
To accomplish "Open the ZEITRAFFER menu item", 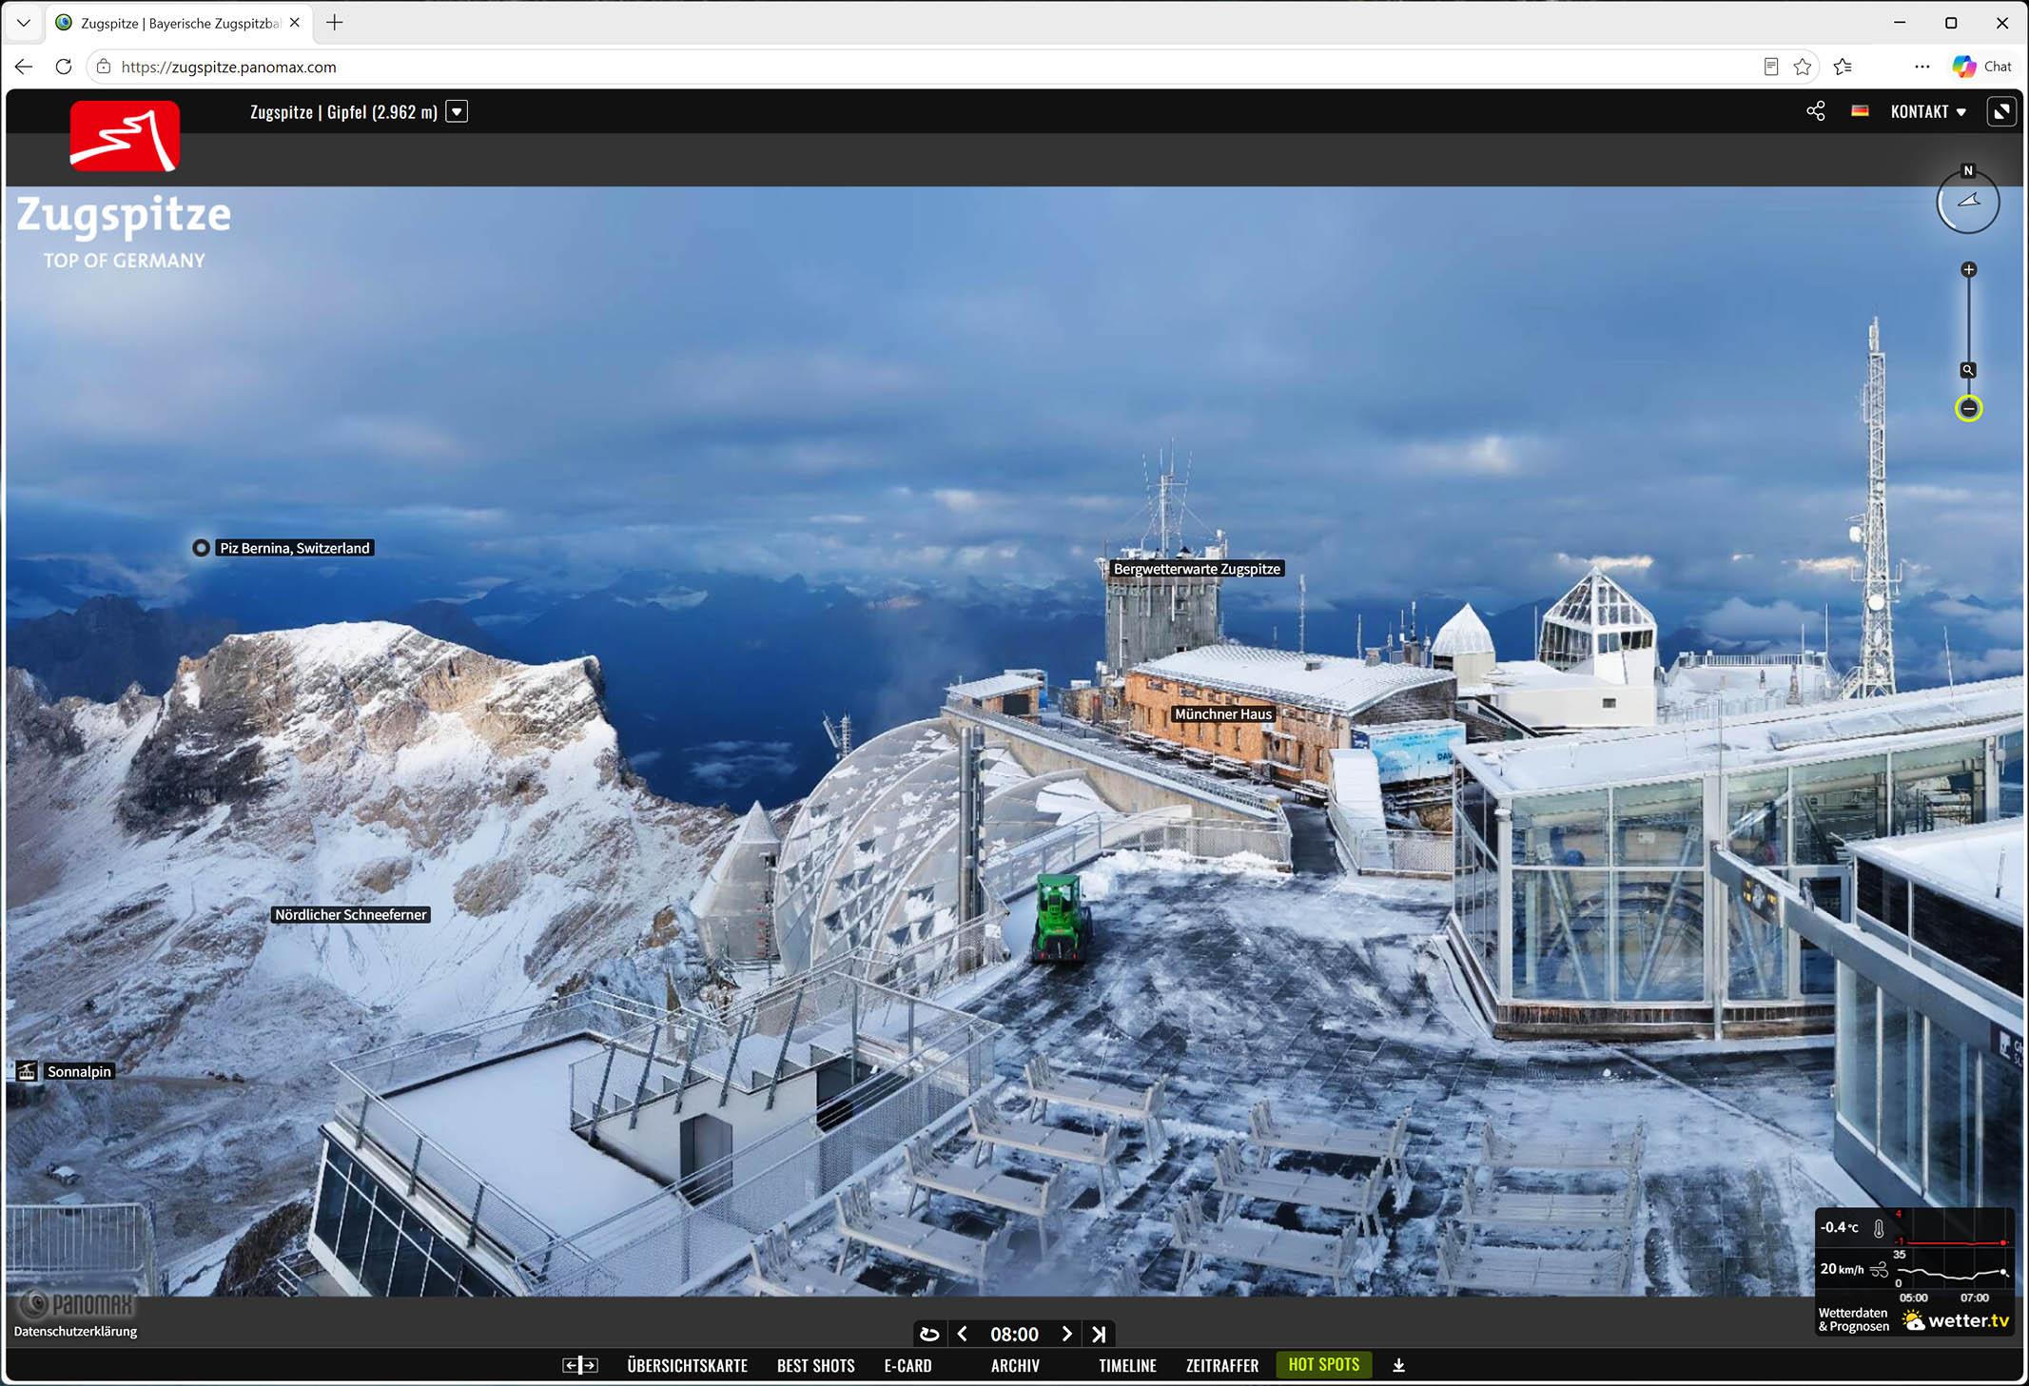I will click(1221, 1365).
